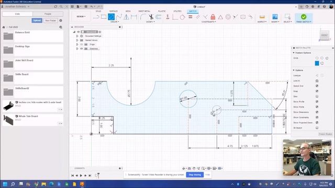This screenshot has width=335, height=188.
Task: Click the Insert image icon
Action: (x=275, y=17)
